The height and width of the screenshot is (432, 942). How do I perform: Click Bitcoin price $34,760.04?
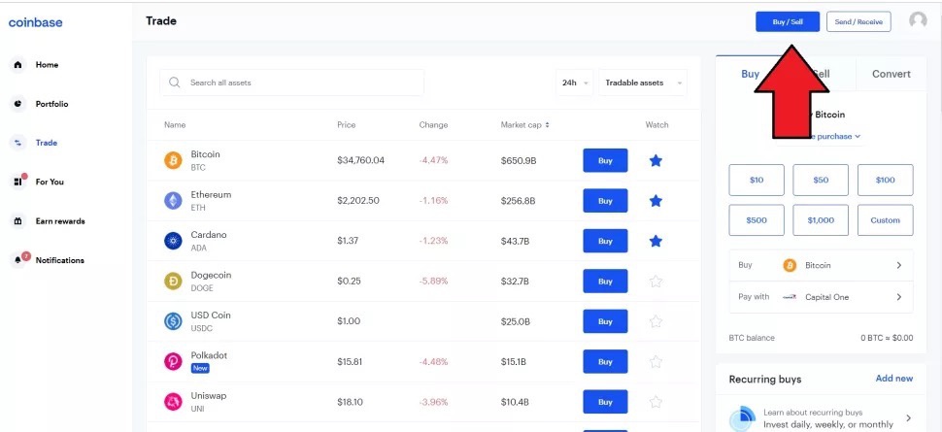360,160
